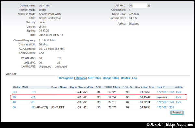
Task: Open the Log tab
Action: tap(134, 78)
